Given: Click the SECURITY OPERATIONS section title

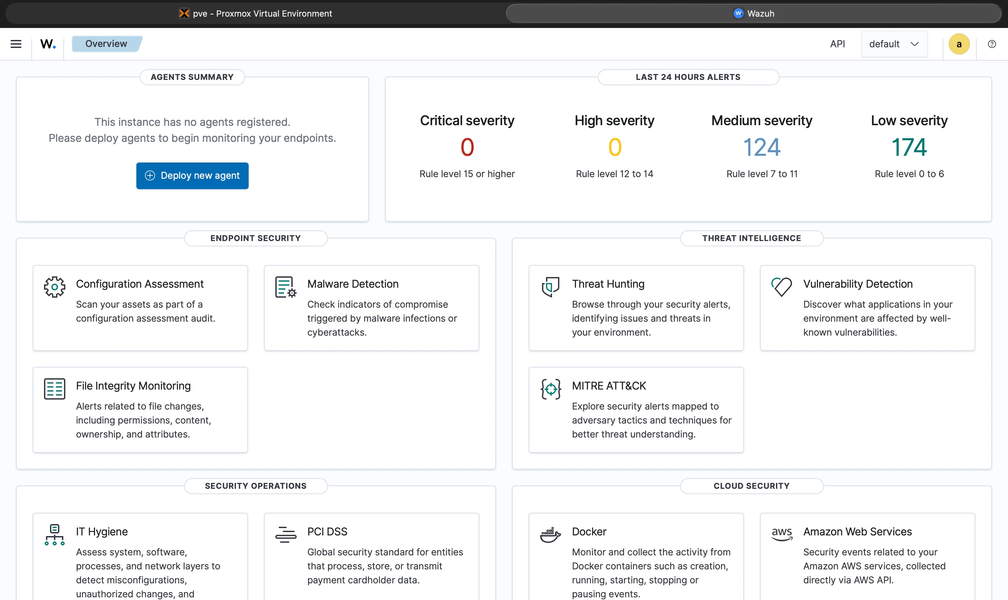Looking at the screenshot, I should [255, 486].
